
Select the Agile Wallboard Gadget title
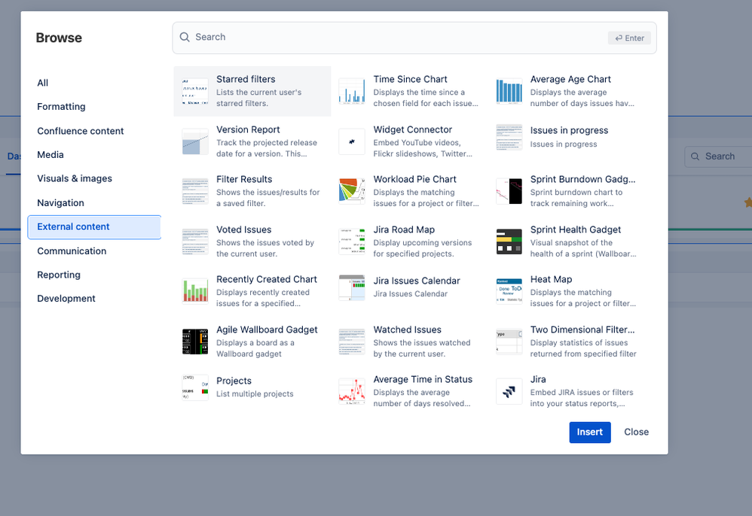267,329
